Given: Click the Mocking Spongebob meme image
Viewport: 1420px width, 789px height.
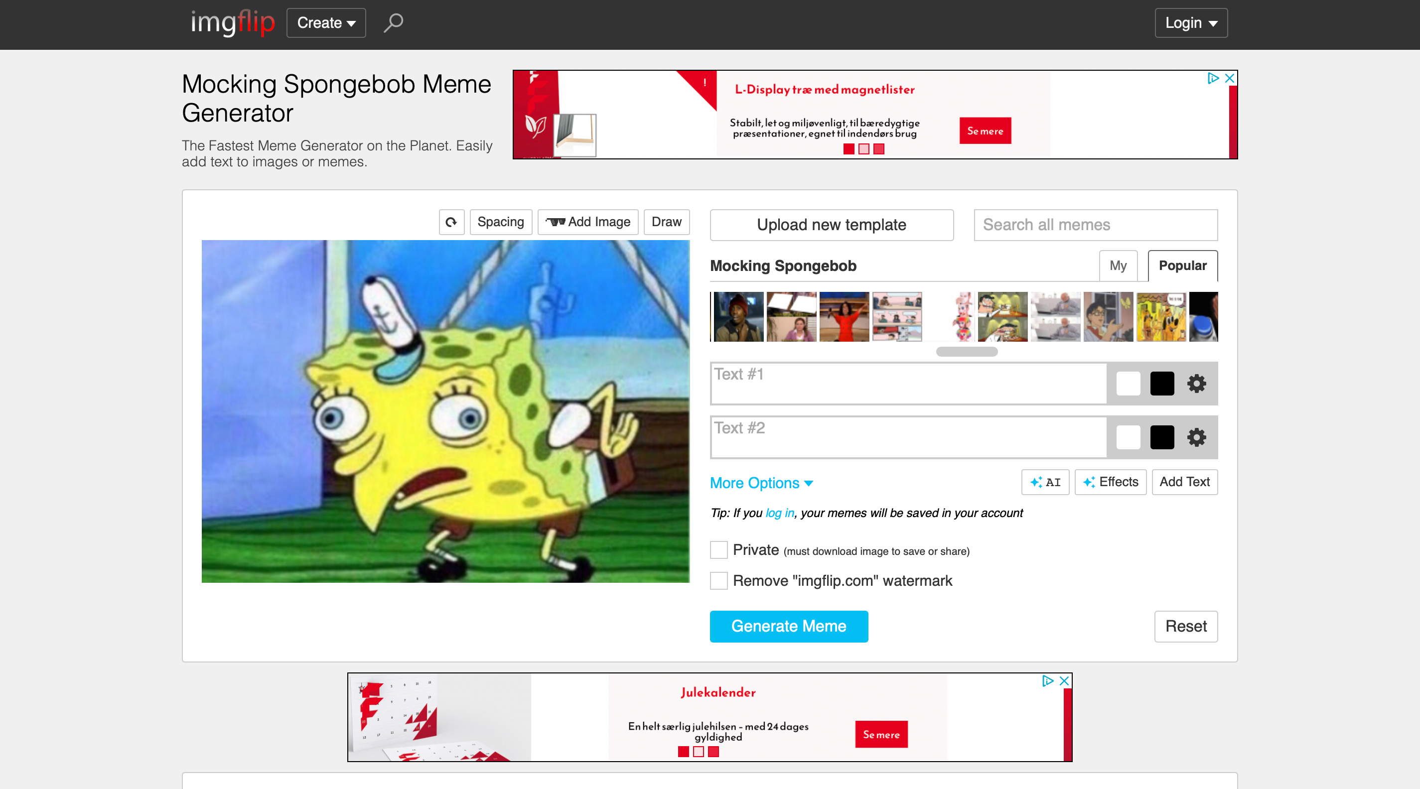Looking at the screenshot, I should click(445, 411).
